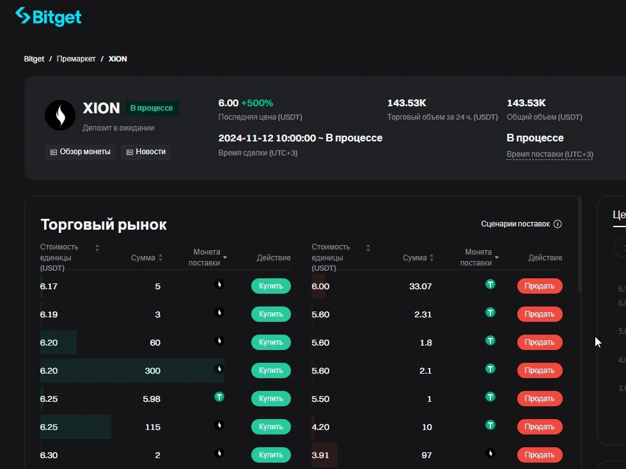
Task: Click USDT coin icon in row with sum 5.98
Action: (219, 397)
